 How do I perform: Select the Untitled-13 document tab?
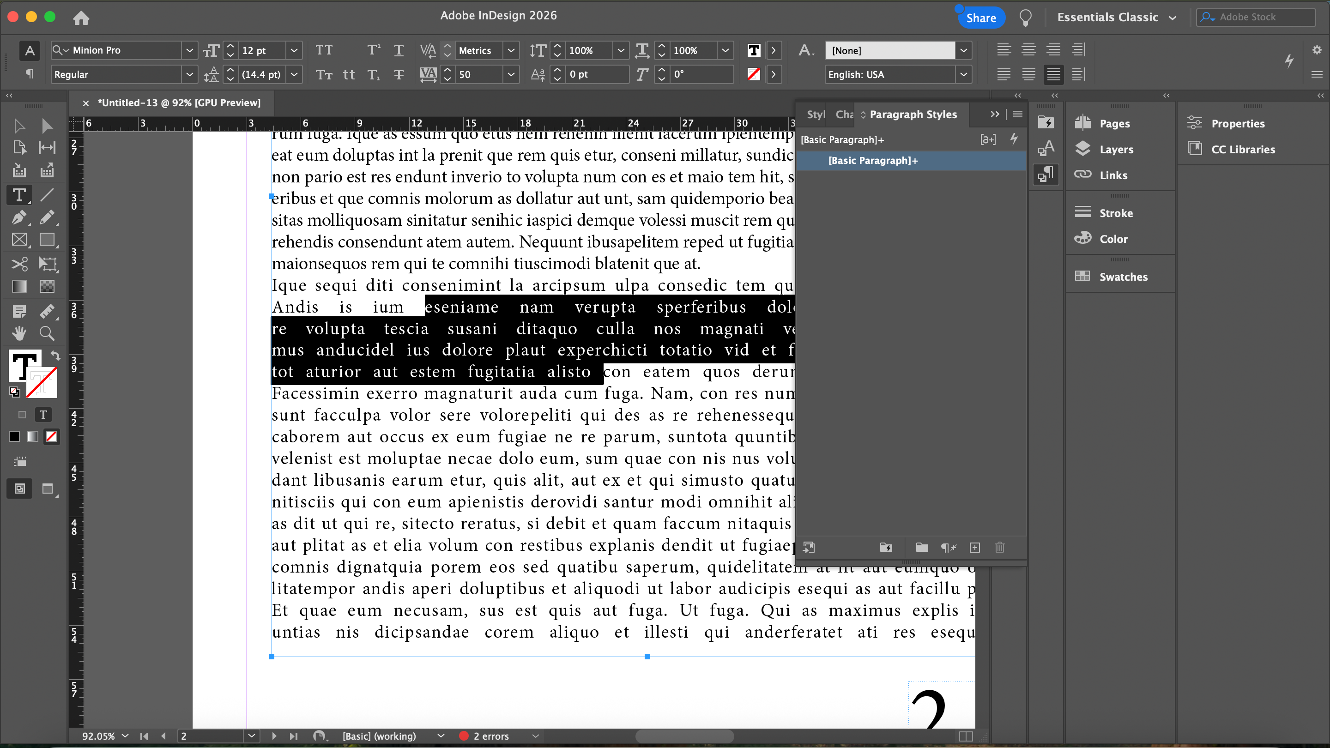tap(179, 103)
